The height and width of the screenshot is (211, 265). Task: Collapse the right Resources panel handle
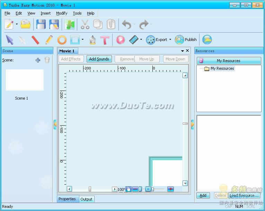[x=193, y=125]
